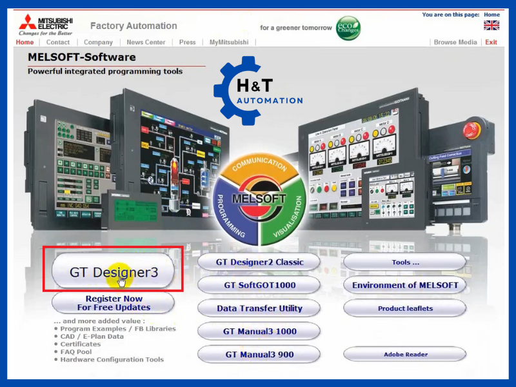Click the Eco Changes green logo
The height and width of the screenshot is (387, 516).
coord(348,28)
